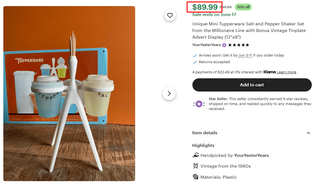Click the heart favorite icon
The height and width of the screenshot is (185, 314).
coord(170,15)
